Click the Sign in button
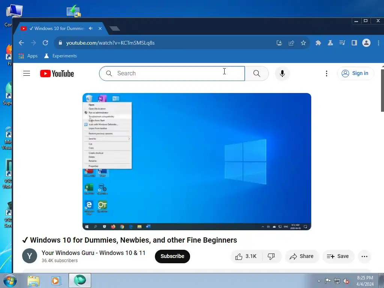 (x=355, y=73)
